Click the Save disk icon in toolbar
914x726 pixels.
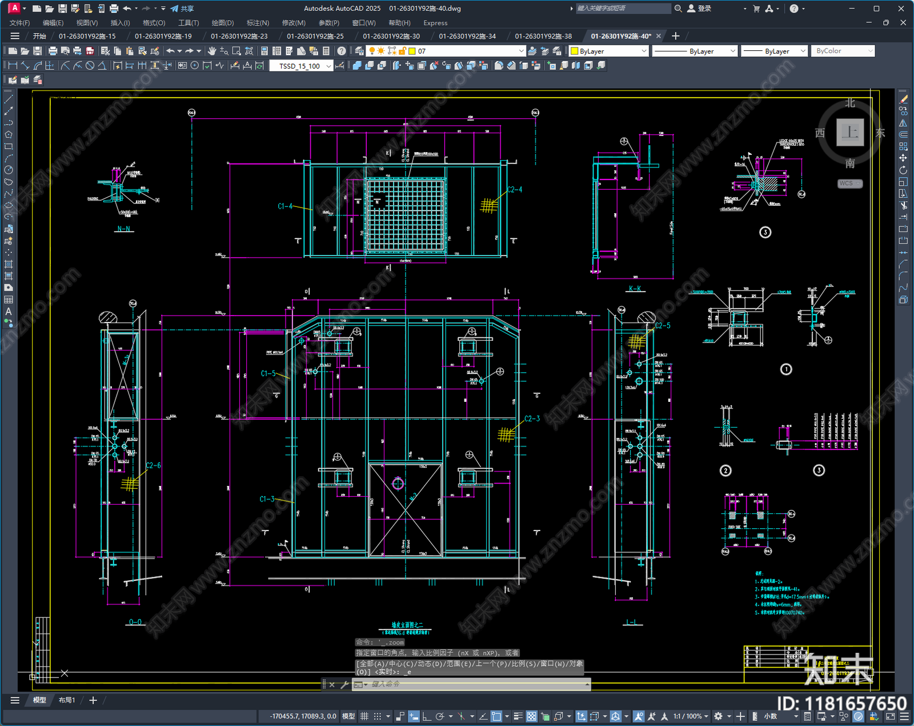click(37, 51)
